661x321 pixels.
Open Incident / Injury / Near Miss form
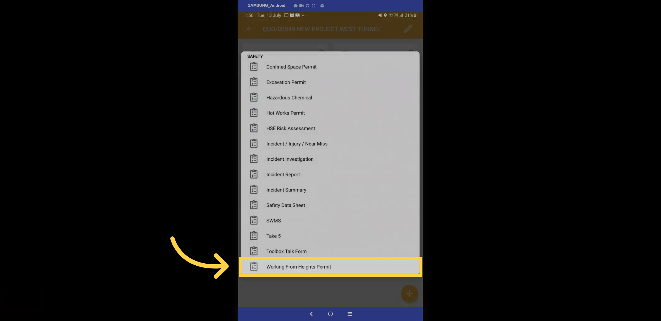330,144
